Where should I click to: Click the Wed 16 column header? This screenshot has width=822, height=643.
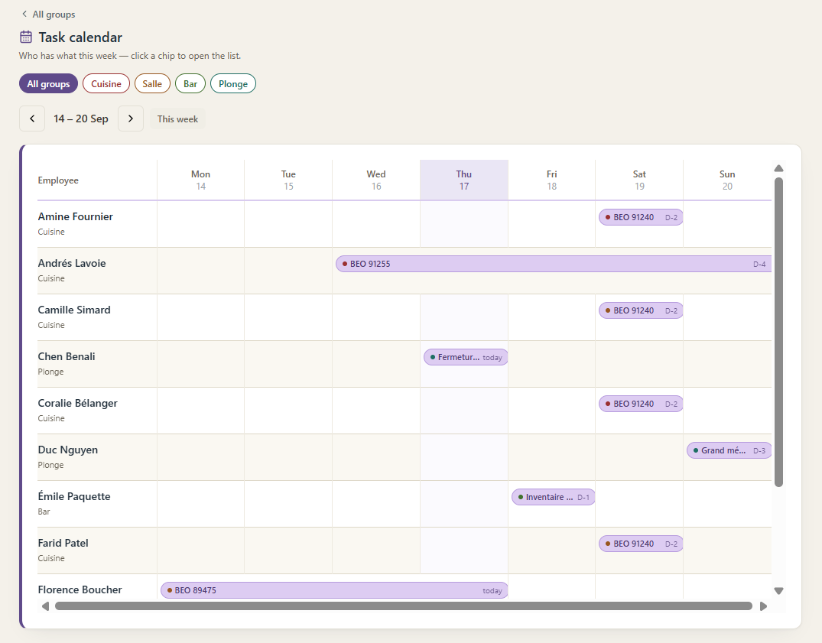pyautogui.click(x=376, y=180)
